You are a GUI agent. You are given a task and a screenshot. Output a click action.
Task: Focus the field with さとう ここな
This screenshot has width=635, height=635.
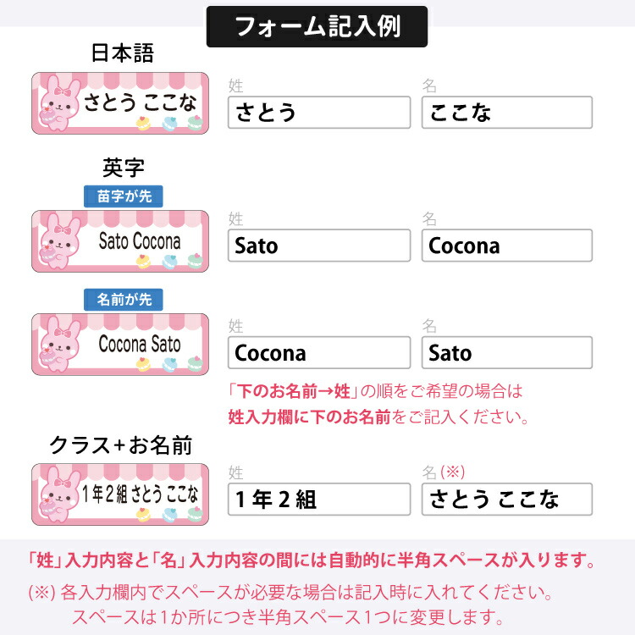pyautogui.click(x=507, y=500)
